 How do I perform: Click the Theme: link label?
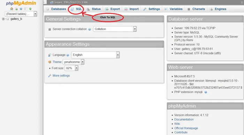[x=57, y=62]
